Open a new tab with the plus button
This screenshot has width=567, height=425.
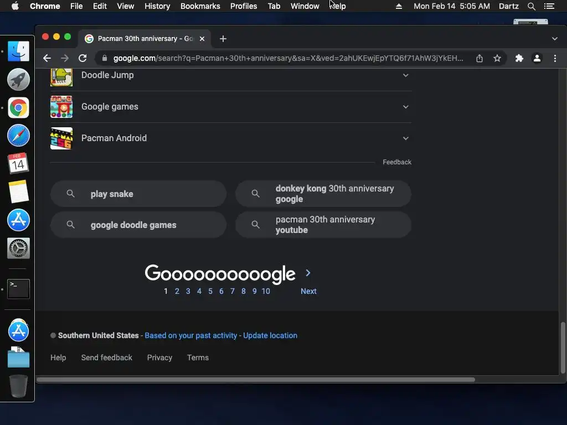click(x=223, y=39)
